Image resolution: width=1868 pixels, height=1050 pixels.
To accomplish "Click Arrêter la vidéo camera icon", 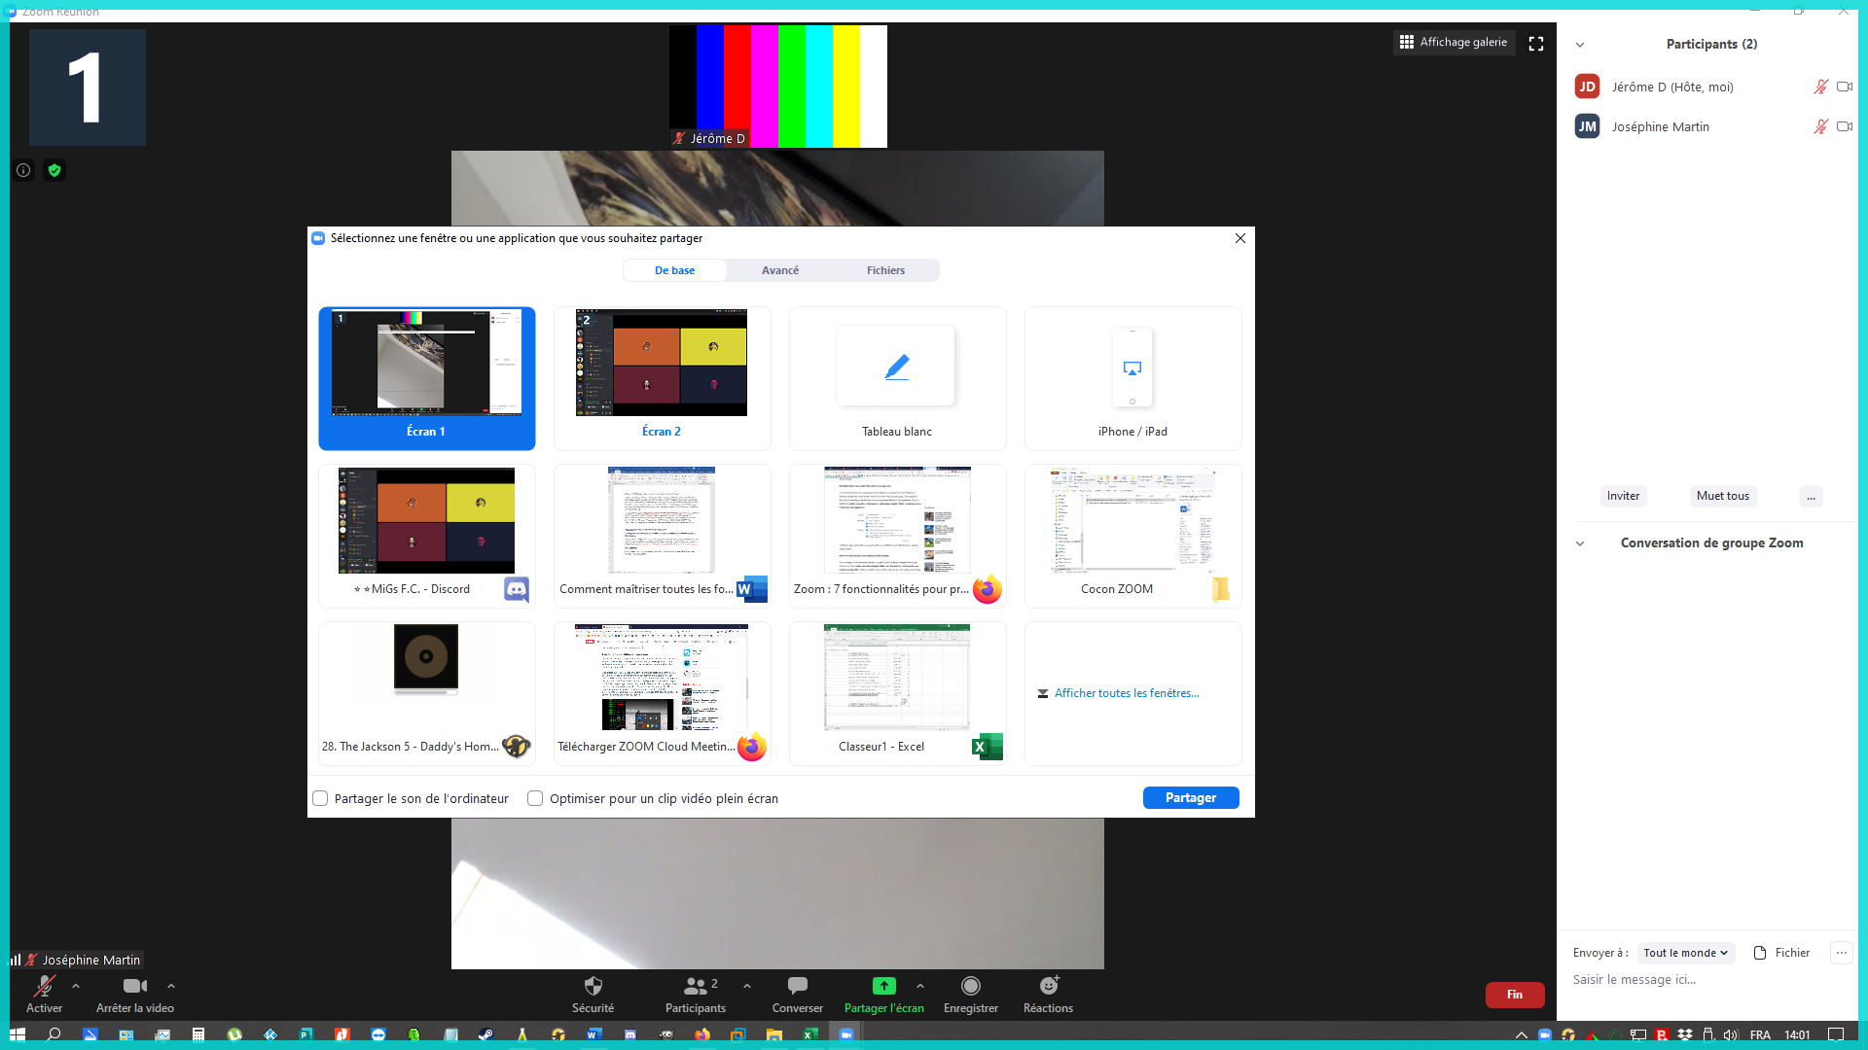I will point(134,986).
